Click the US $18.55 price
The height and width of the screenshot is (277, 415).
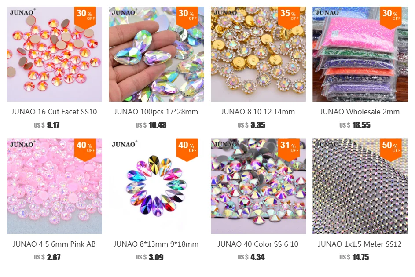355,125
